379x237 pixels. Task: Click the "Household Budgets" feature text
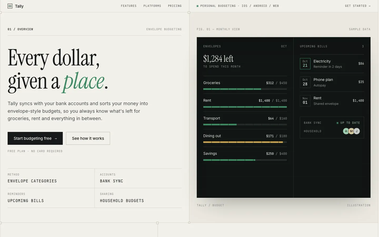click(x=122, y=201)
